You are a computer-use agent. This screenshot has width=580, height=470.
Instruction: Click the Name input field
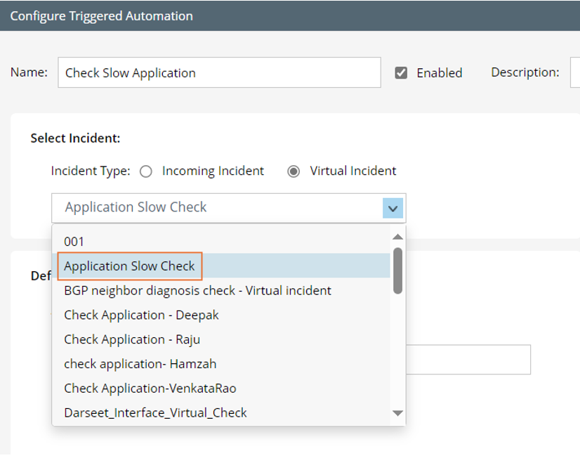pyautogui.click(x=219, y=72)
